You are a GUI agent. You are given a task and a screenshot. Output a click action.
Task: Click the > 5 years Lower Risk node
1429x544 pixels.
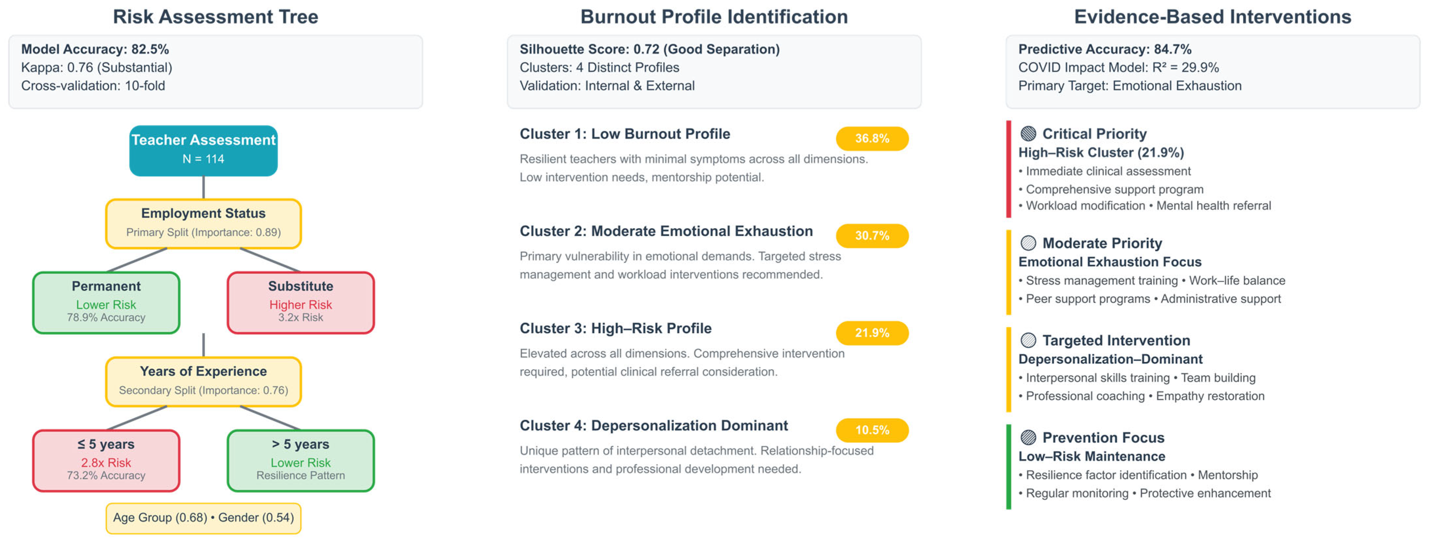pyautogui.click(x=301, y=460)
